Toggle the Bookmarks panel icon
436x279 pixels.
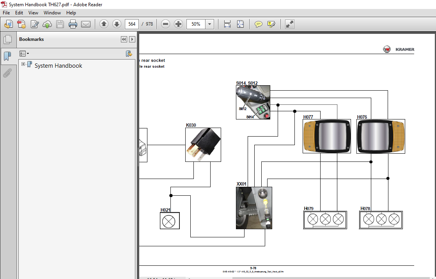point(7,56)
